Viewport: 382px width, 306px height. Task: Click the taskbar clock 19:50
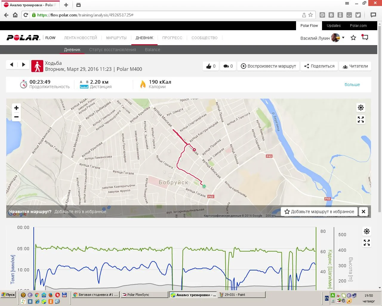369,296
